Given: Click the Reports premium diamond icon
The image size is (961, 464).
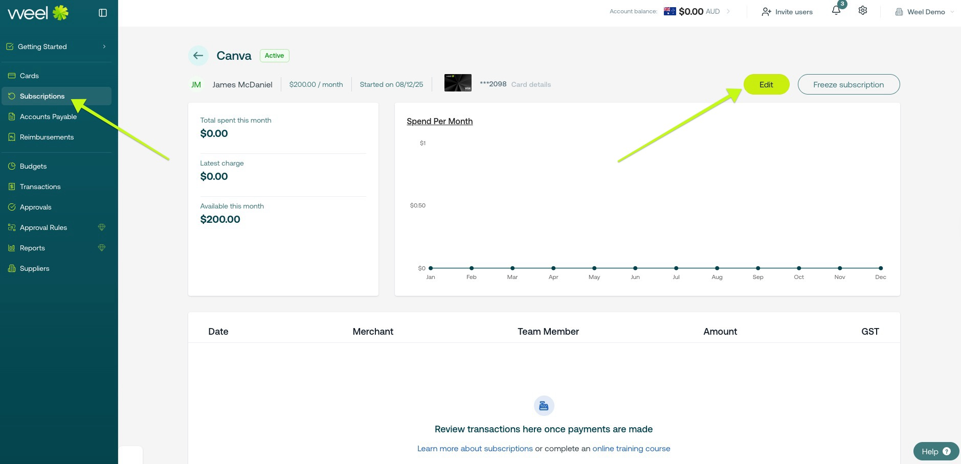Looking at the screenshot, I should coord(102,248).
